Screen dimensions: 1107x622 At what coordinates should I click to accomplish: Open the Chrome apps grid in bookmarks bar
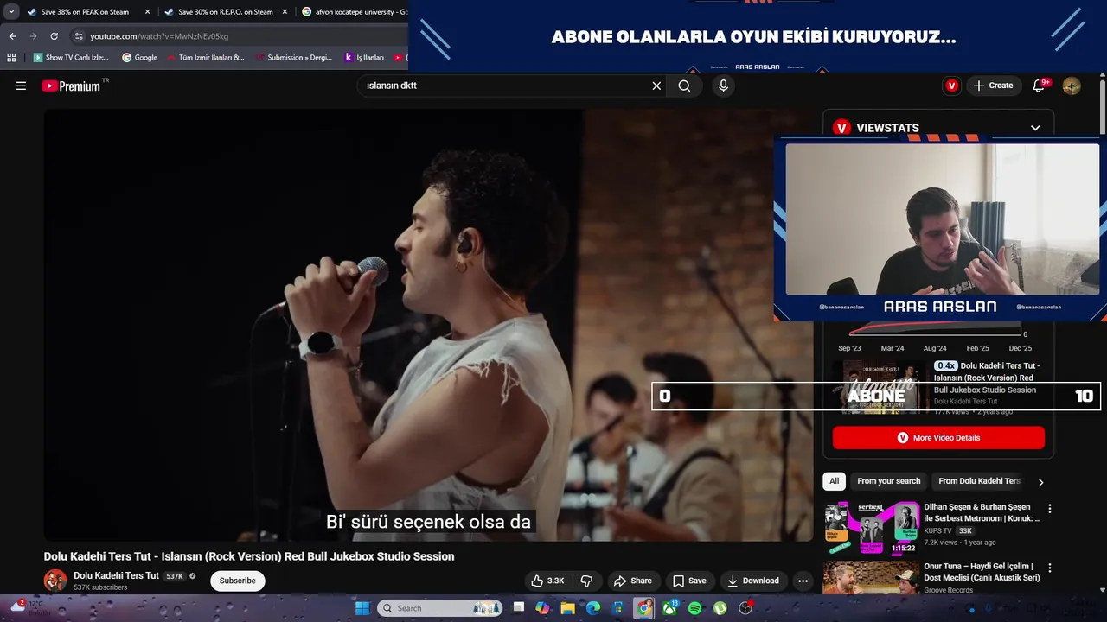coord(11,58)
